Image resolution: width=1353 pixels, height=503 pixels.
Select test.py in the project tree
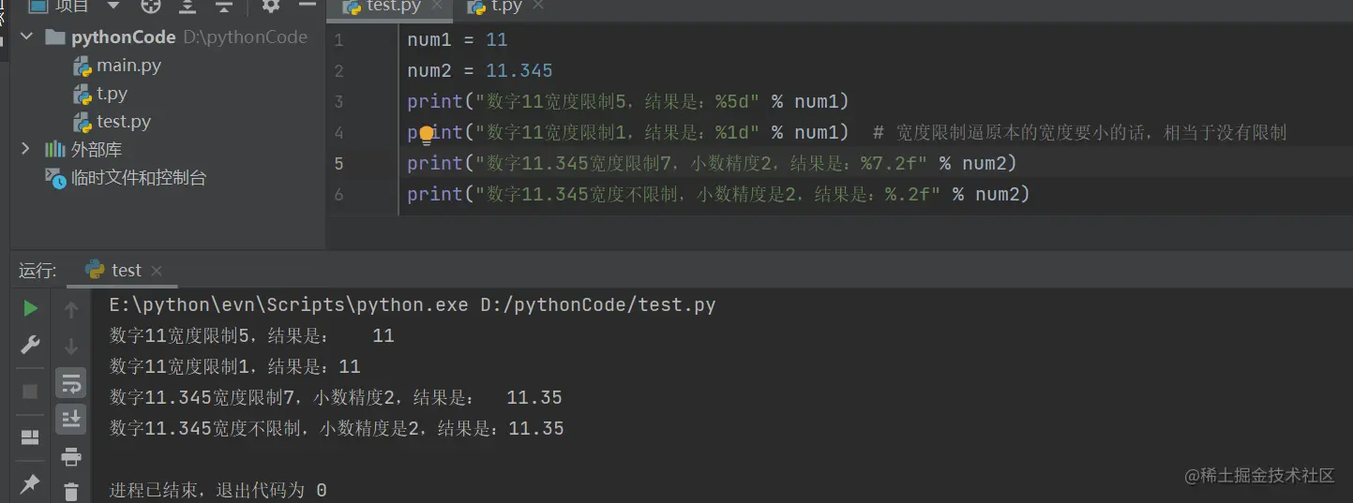point(113,122)
